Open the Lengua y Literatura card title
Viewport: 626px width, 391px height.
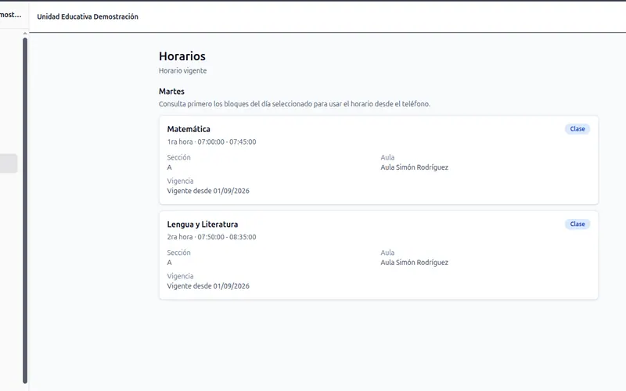pos(203,224)
